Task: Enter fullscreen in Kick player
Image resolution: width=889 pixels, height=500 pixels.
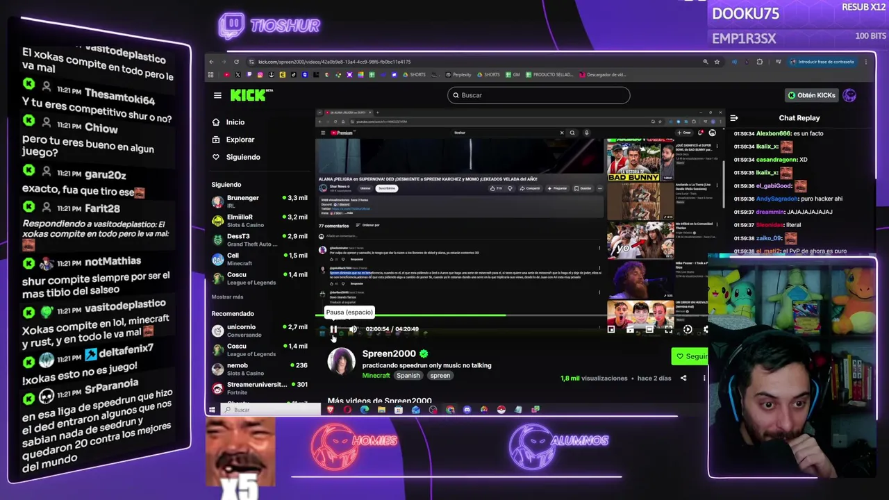Action: click(668, 329)
